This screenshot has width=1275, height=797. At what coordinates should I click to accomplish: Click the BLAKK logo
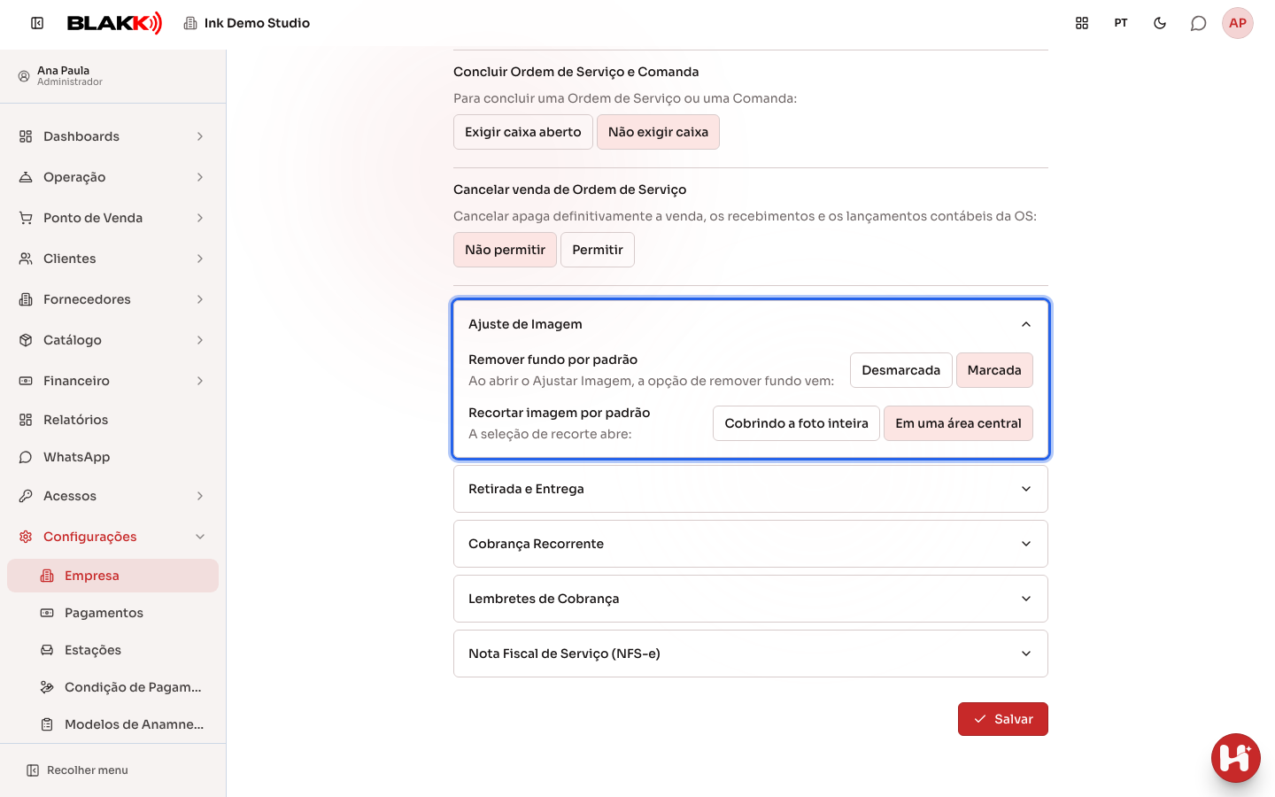point(115,23)
